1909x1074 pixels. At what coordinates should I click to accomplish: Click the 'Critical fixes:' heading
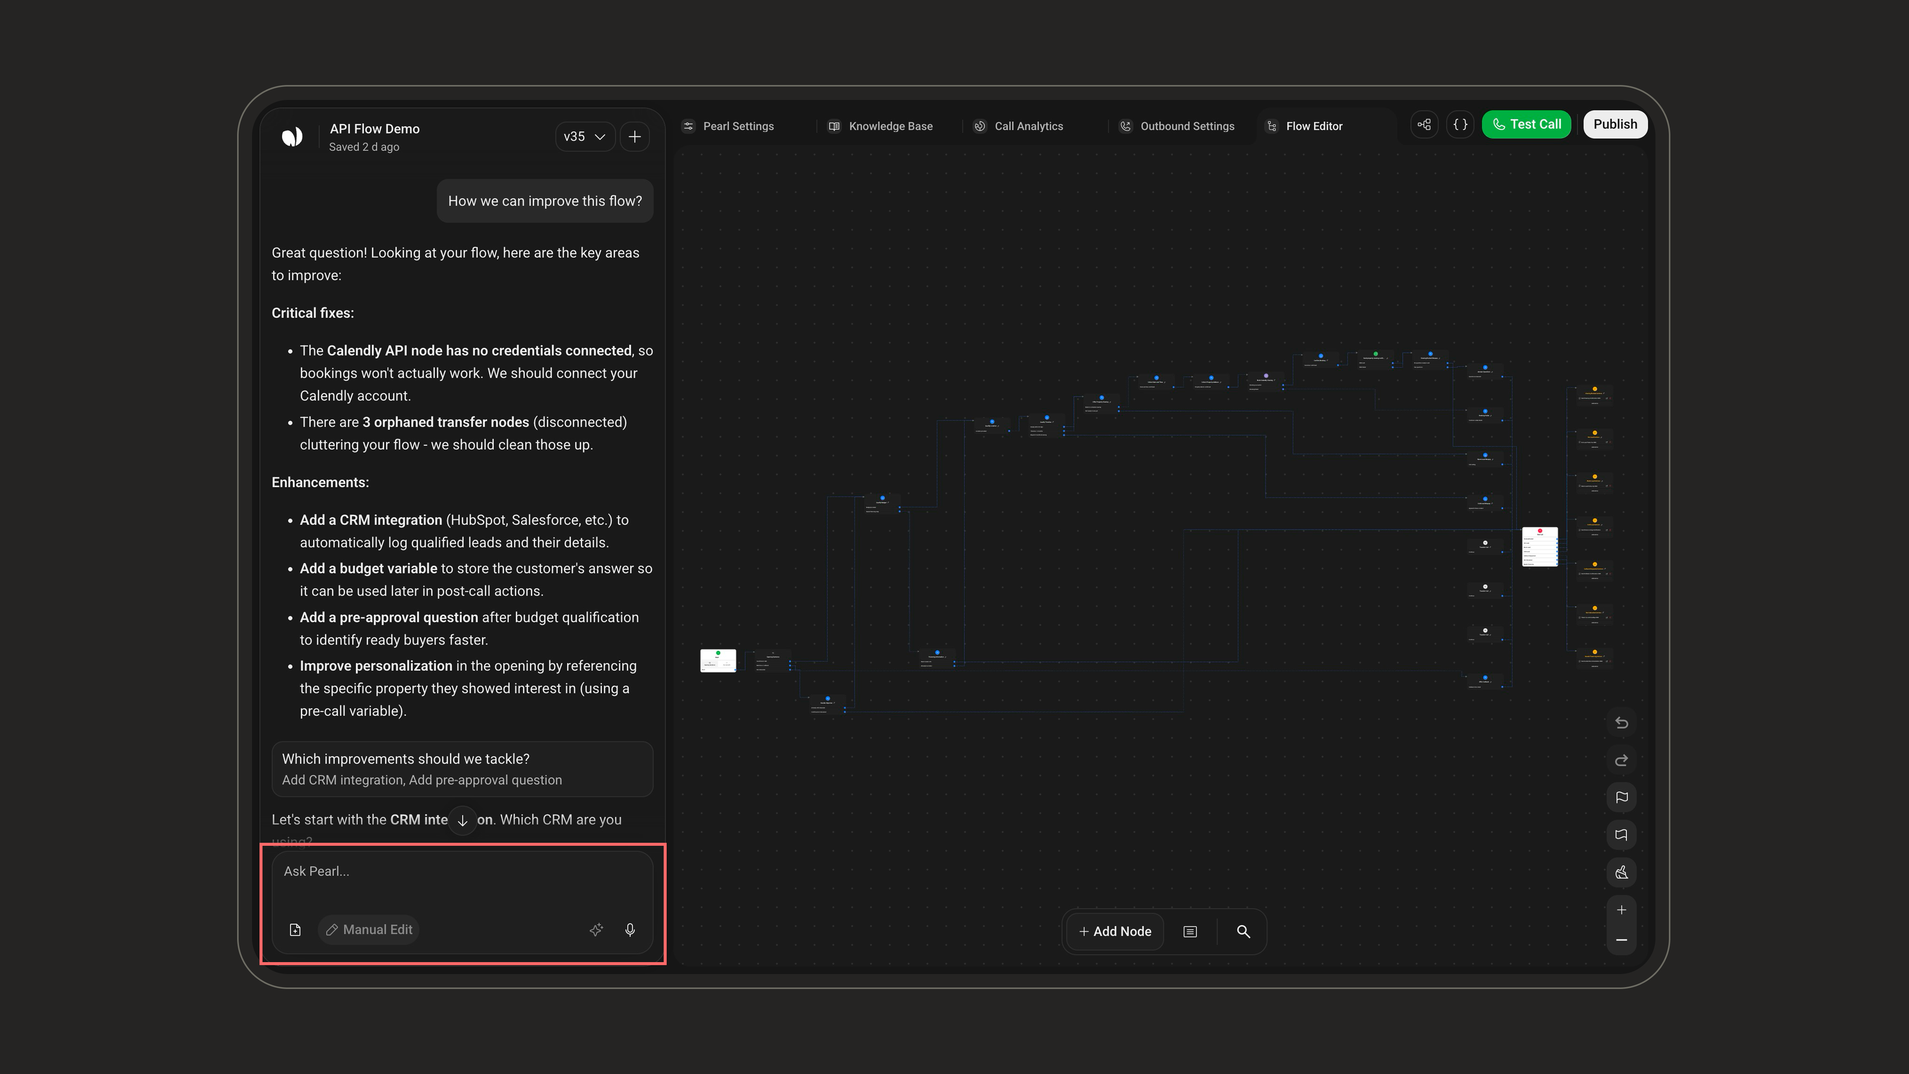(x=313, y=313)
